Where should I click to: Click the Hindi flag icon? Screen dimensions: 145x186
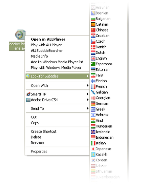pyautogui.click(x=93, y=121)
